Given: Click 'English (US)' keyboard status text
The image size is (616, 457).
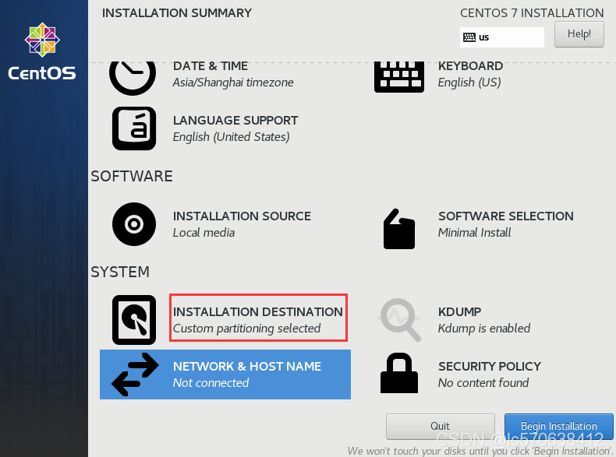Looking at the screenshot, I should (469, 83).
